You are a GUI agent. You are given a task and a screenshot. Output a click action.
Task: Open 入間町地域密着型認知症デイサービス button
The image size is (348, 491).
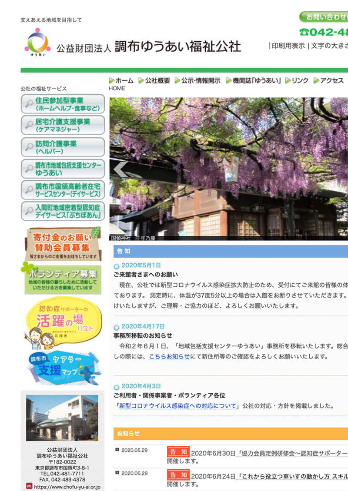click(63, 211)
